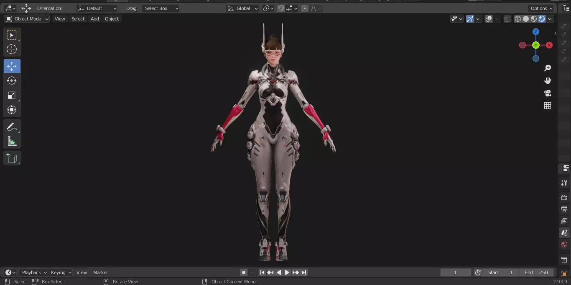Open the gizmo options dropdown arrow
571x285 pixels.
[478, 19]
